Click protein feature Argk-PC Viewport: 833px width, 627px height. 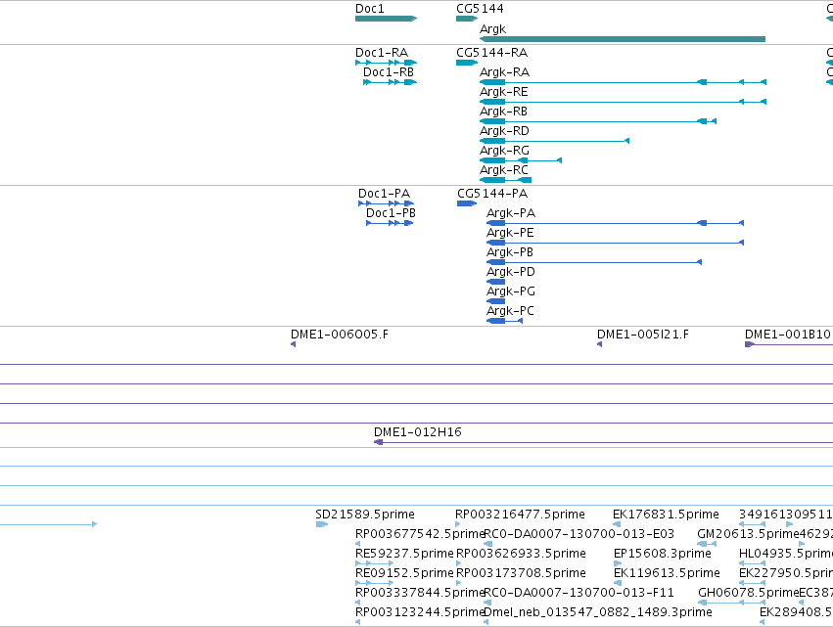click(x=505, y=321)
